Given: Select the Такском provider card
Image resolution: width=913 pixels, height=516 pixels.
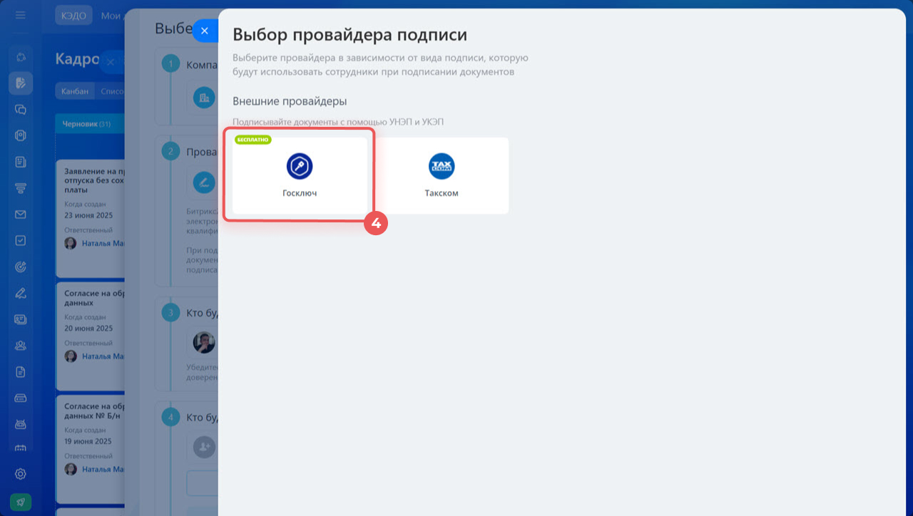Looking at the screenshot, I should pyautogui.click(x=442, y=175).
